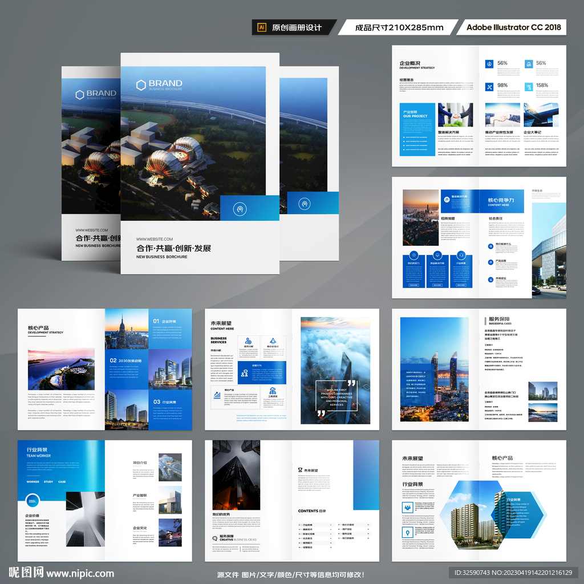Viewport: 584px width, 584px height.
Task: Click the monitor circle icon atop the middle blue card
Action: click(x=437, y=255)
